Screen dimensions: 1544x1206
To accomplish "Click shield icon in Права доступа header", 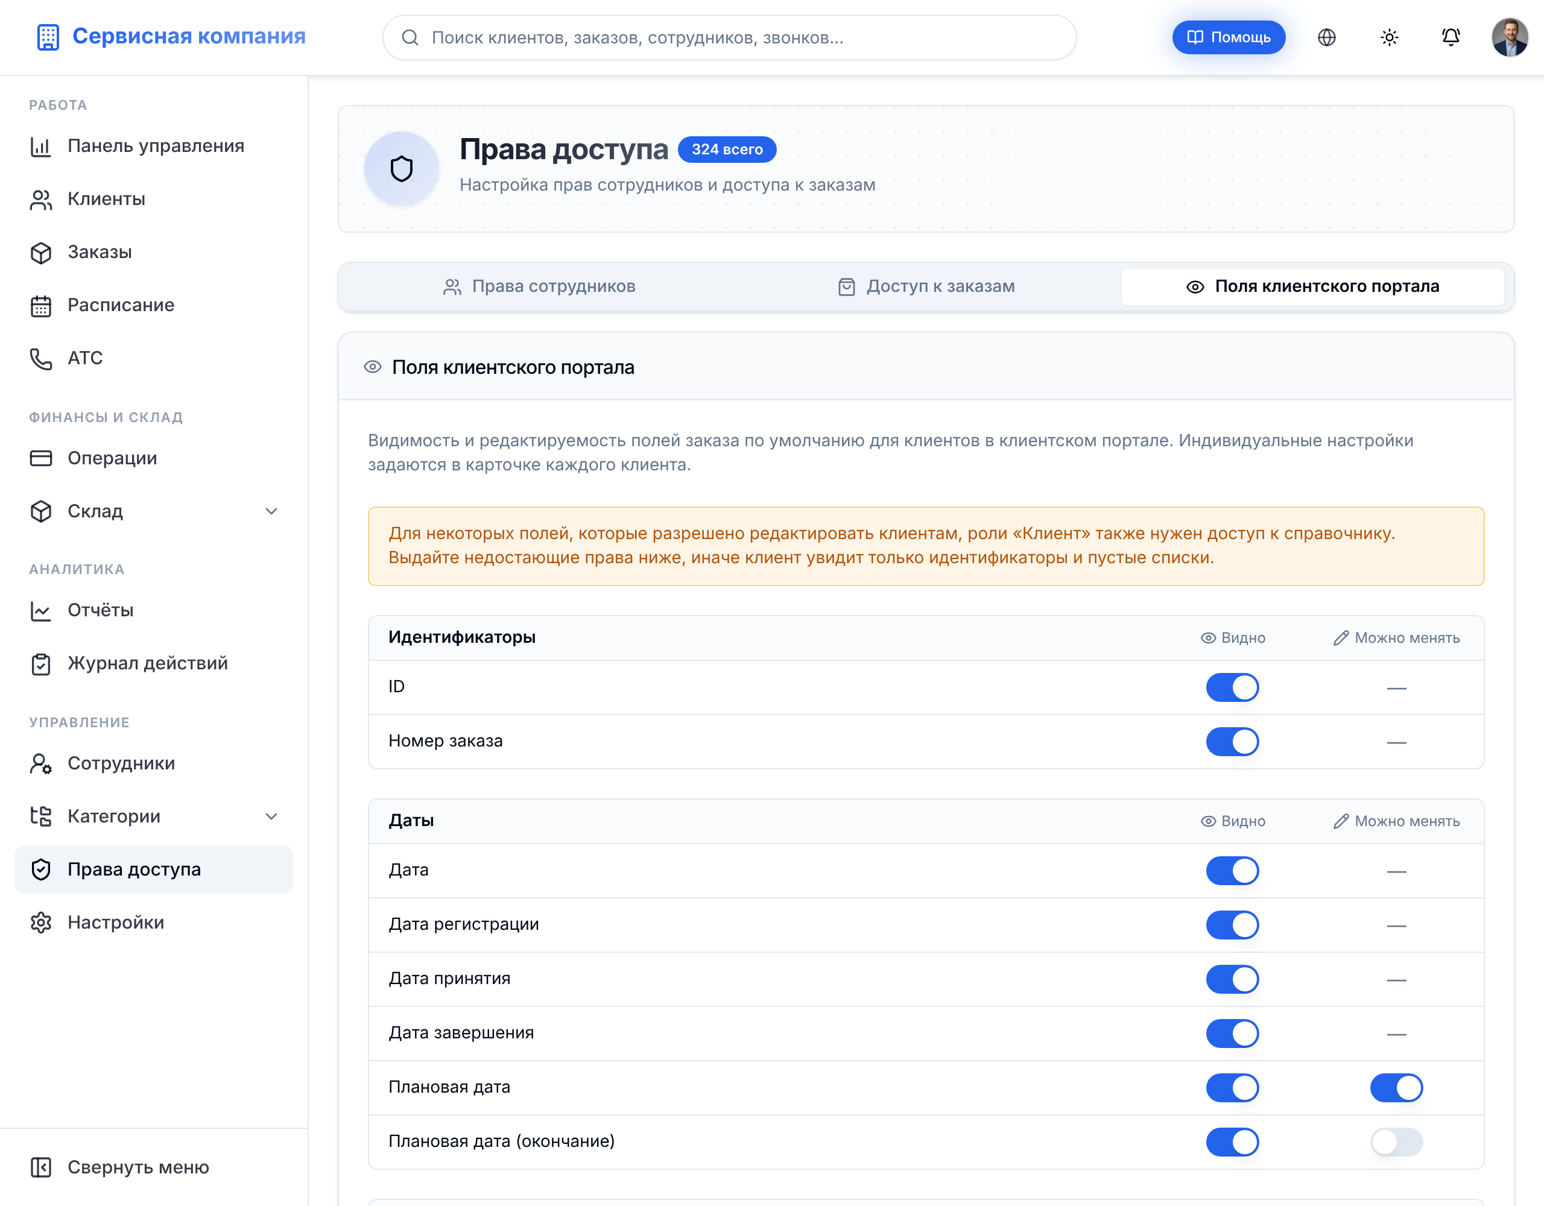I will 402,168.
